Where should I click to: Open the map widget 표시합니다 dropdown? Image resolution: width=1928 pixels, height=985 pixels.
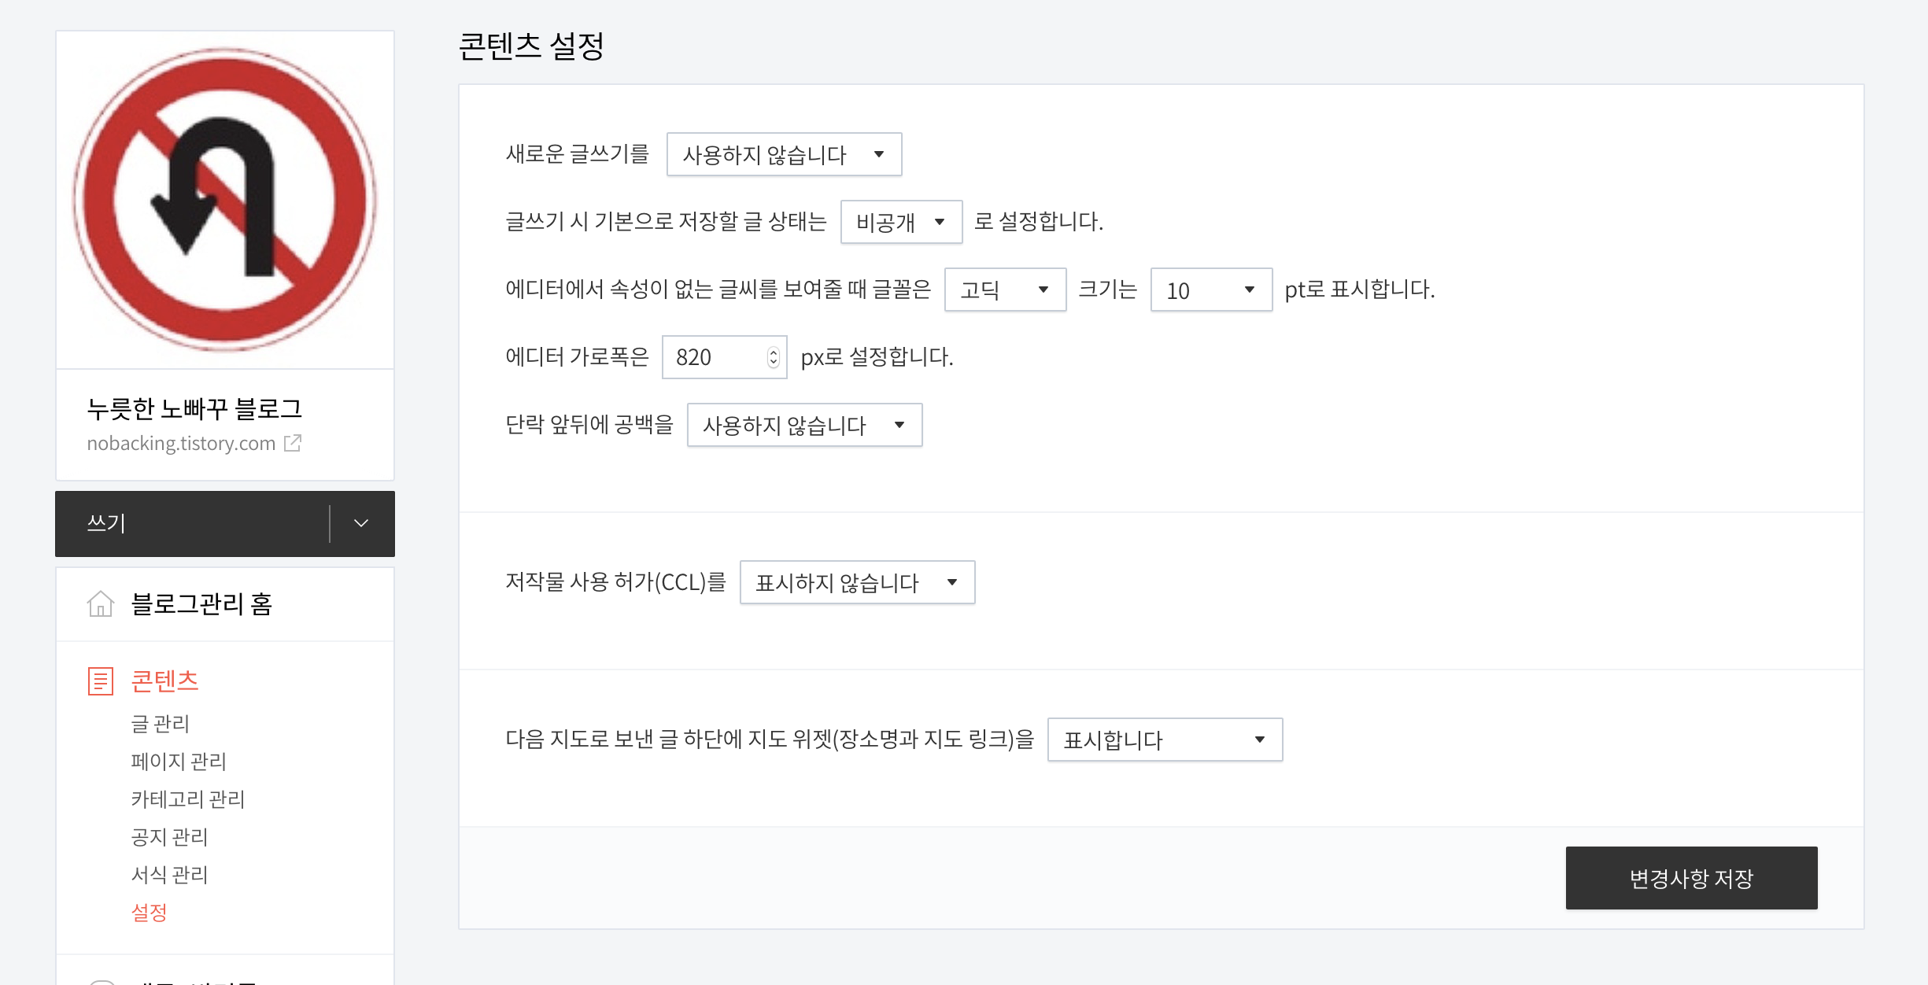click(x=1165, y=740)
